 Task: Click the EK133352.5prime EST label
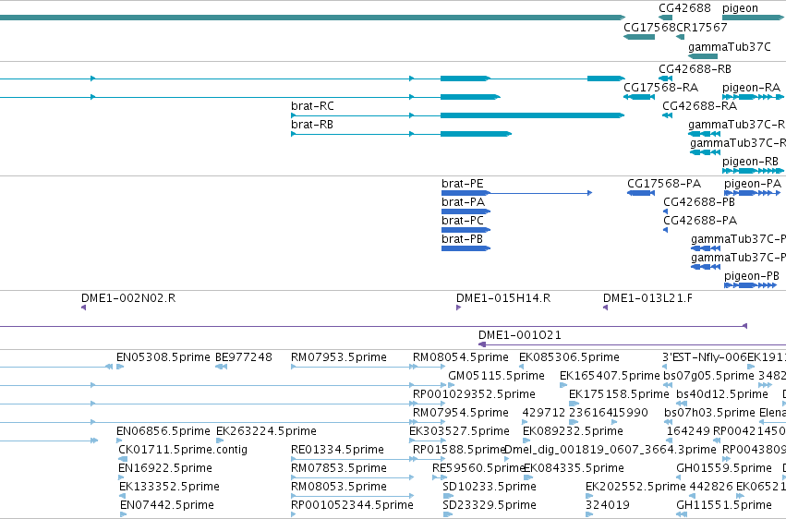[x=169, y=488]
